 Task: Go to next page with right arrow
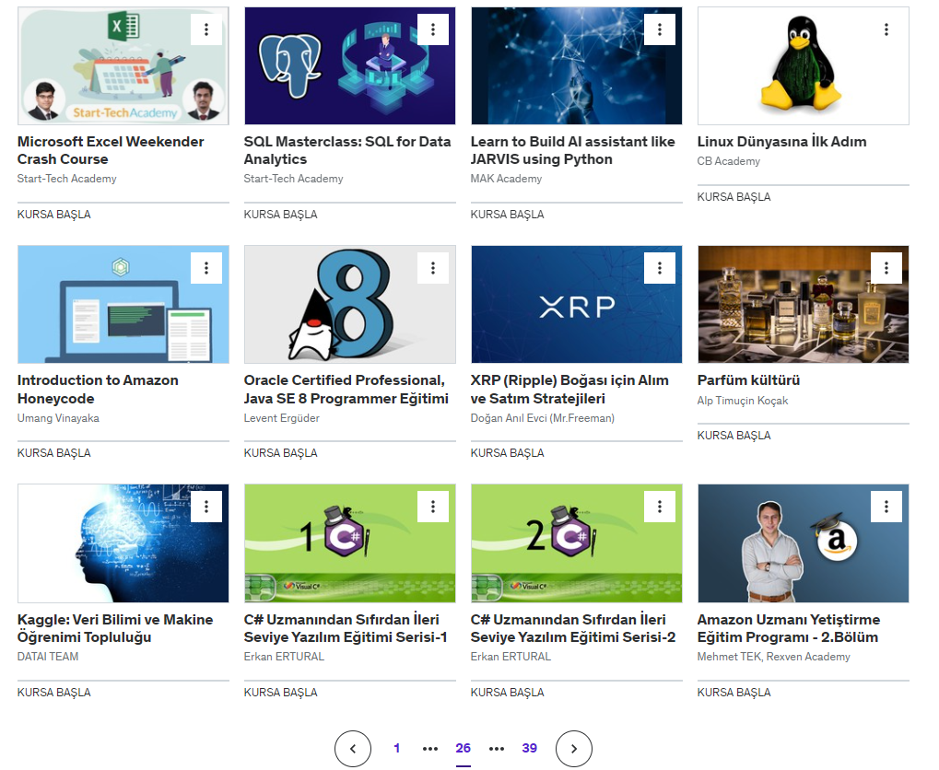[574, 749]
